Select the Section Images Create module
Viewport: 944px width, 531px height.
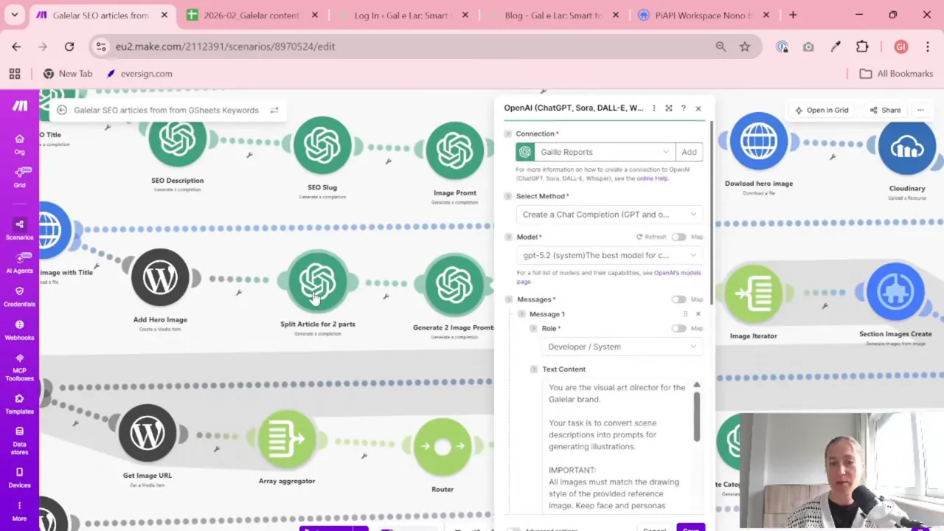pyautogui.click(x=895, y=292)
